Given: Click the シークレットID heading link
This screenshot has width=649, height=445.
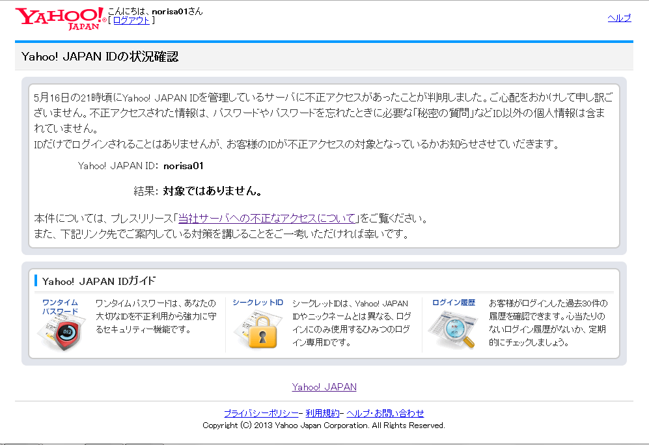Looking at the screenshot, I should (x=258, y=303).
